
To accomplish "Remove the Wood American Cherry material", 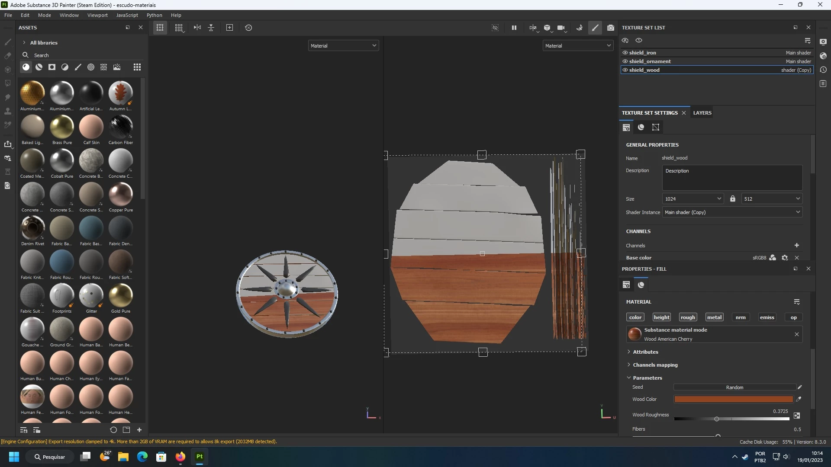I will tap(796, 334).
